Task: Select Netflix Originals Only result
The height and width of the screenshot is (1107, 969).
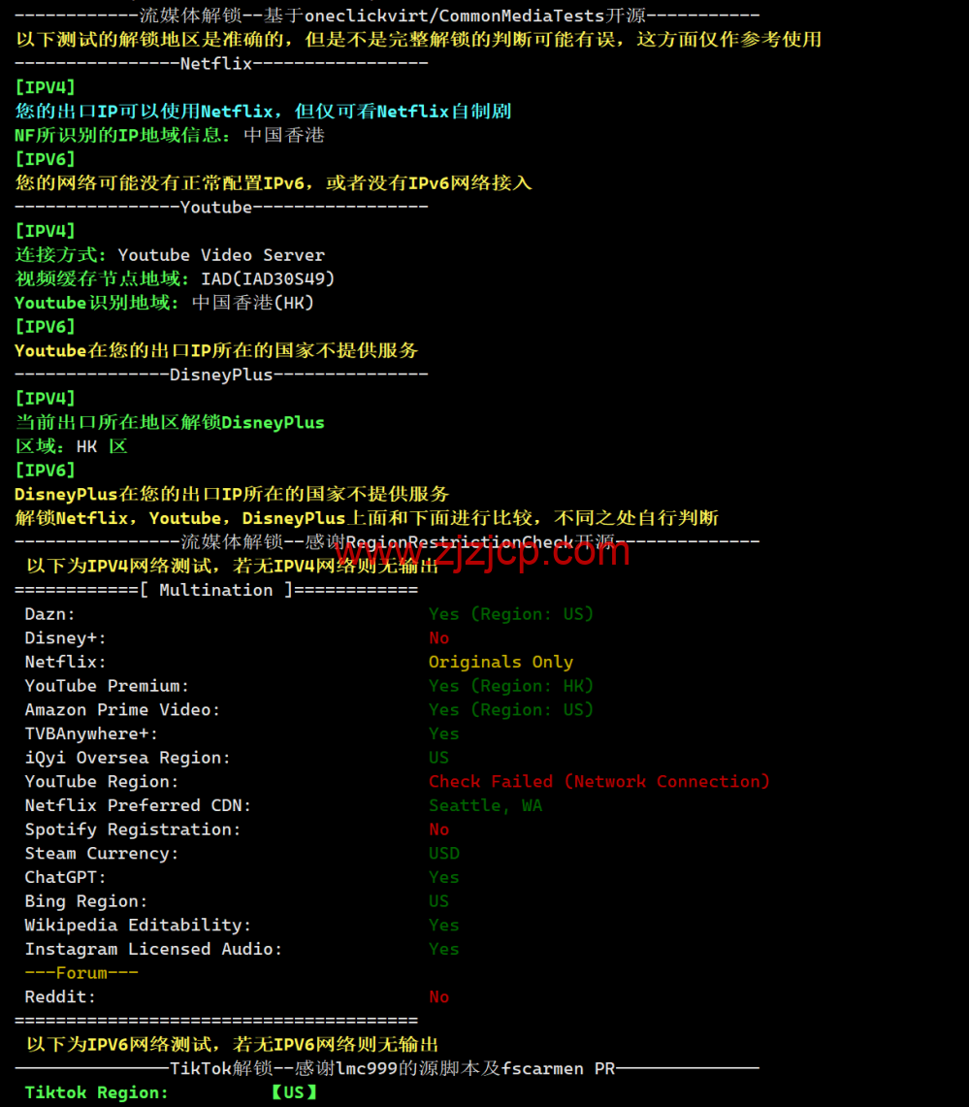Action: point(501,662)
